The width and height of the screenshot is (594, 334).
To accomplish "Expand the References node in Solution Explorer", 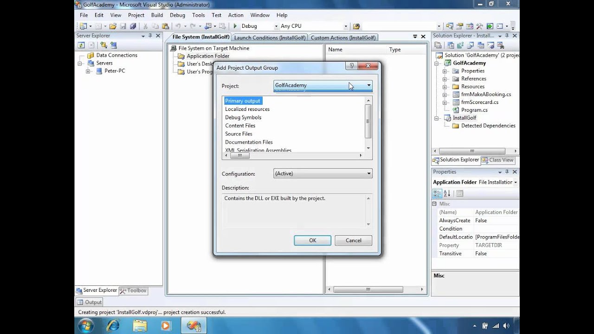I will click(x=445, y=79).
